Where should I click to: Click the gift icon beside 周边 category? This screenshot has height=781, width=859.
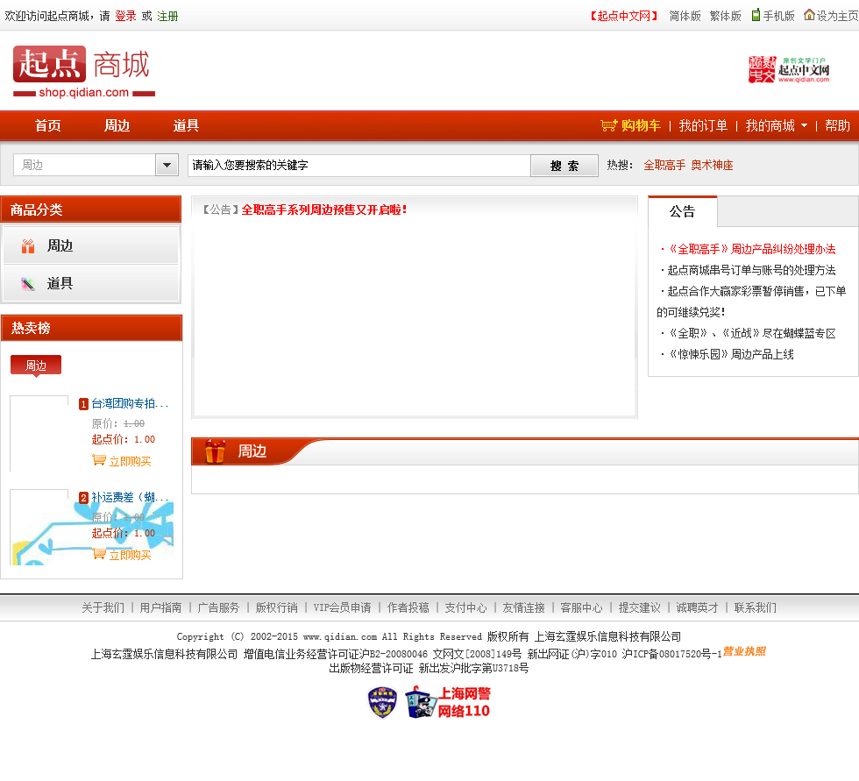click(28, 246)
